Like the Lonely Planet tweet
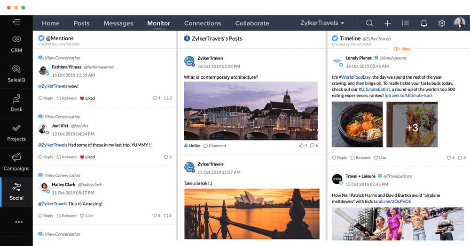 (x=380, y=157)
